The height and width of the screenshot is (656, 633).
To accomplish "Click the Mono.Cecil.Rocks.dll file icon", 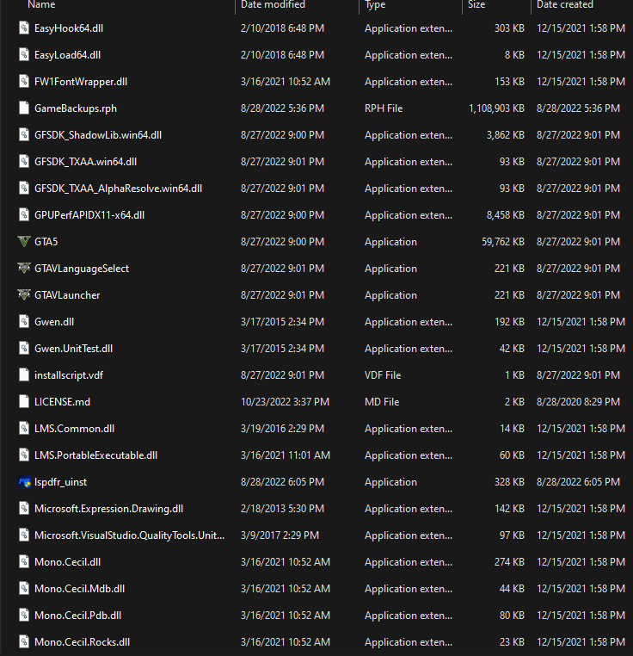I will 24,642.
